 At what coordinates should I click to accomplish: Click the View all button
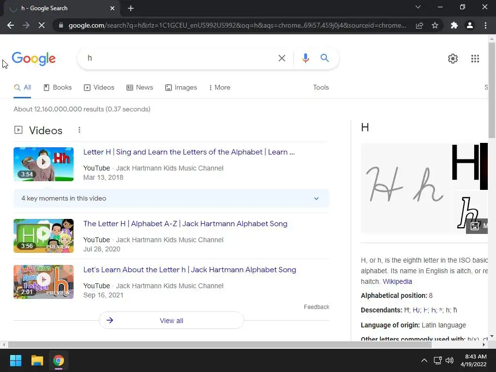[x=171, y=321]
